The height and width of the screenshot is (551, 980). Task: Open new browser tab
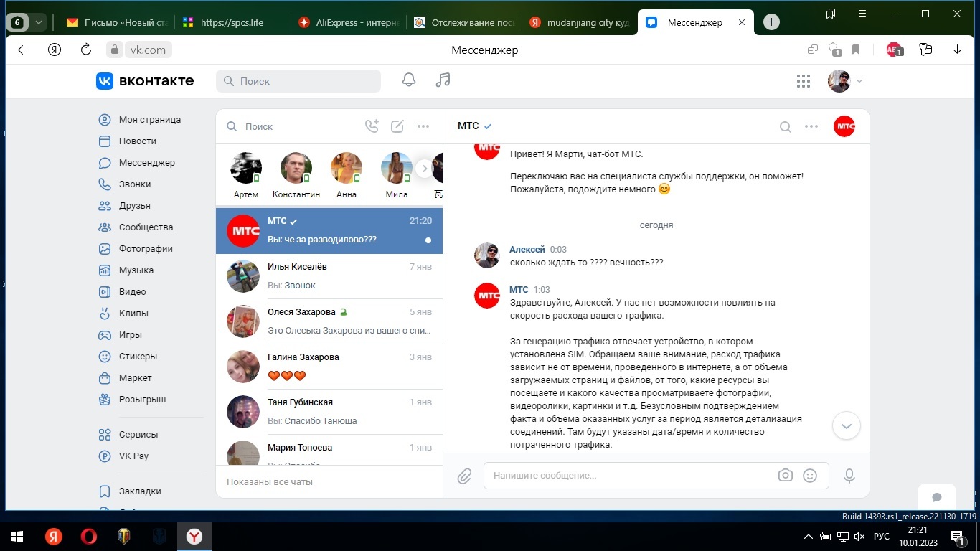pyautogui.click(x=771, y=22)
